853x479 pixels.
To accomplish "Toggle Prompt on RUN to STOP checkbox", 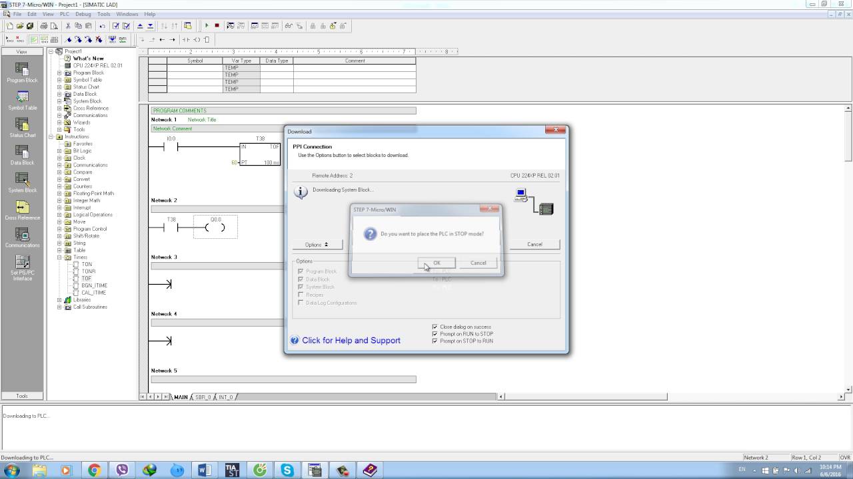I will (434, 334).
